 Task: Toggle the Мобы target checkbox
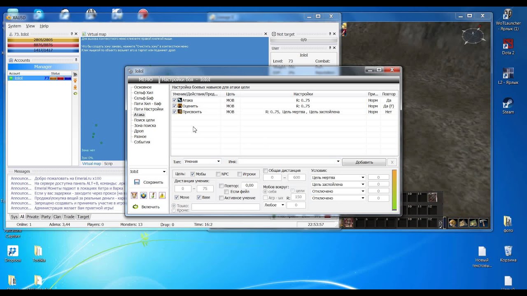click(193, 174)
